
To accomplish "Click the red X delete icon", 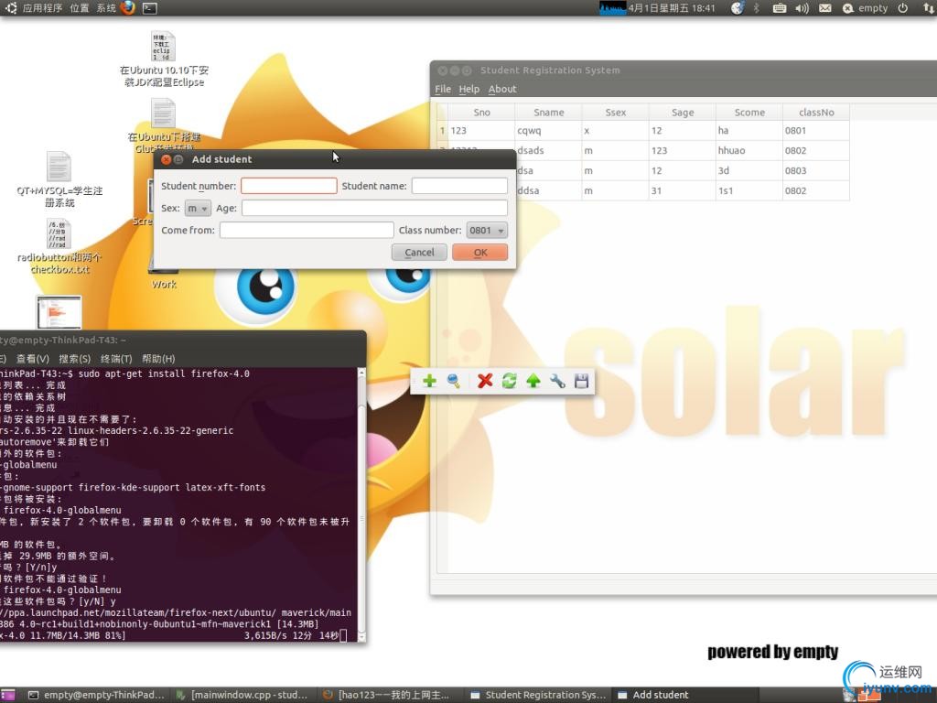I will click(485, 381).
